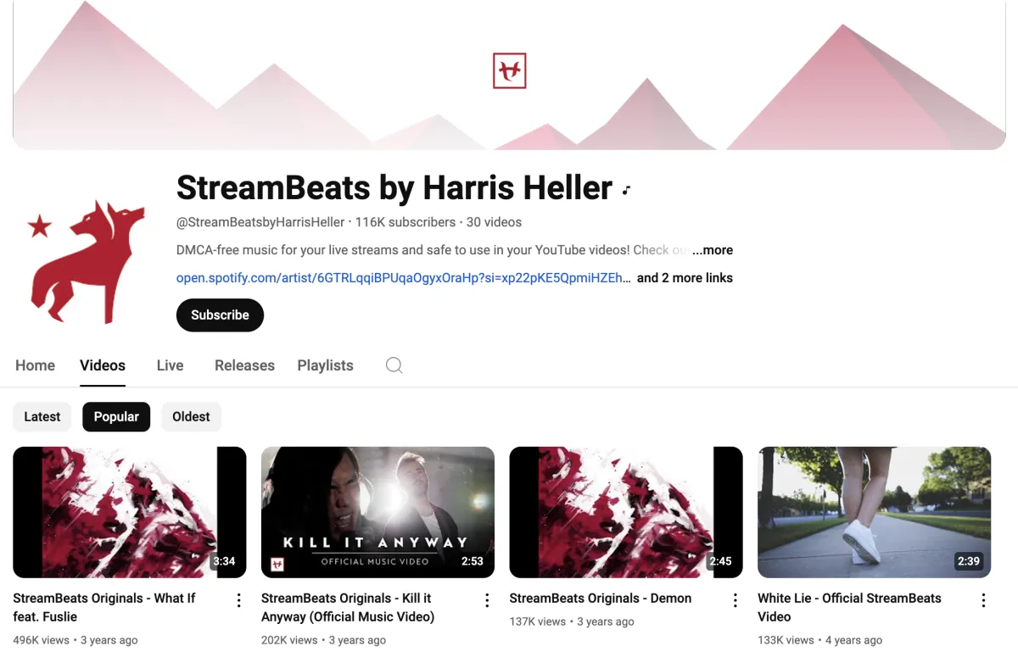Viewport: 1018px width, 663px height.
Task: Select the Oldest sort chip
Action: pos(191,416)
